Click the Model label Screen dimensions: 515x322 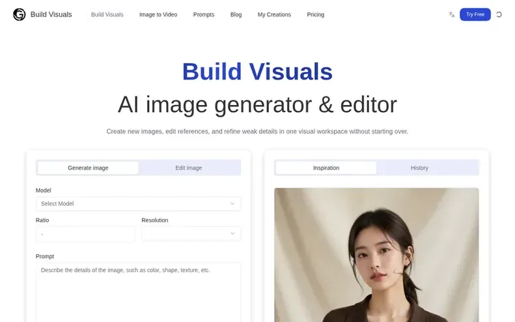(x=44, y=190)
